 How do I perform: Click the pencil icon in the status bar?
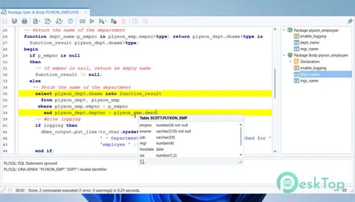[x=3, y=190]
